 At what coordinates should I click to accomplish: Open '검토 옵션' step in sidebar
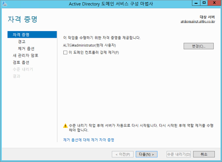(21, 62)
